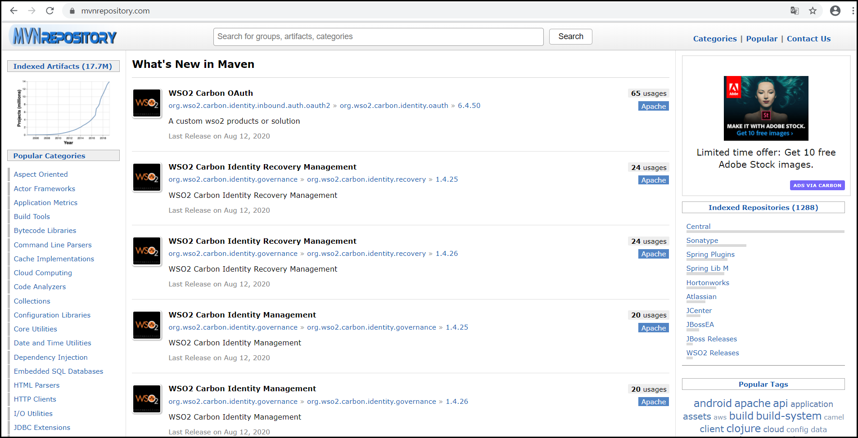Open Code Analyzers category
The height and width of the screenshot is (438, 858).
point(40,287)
